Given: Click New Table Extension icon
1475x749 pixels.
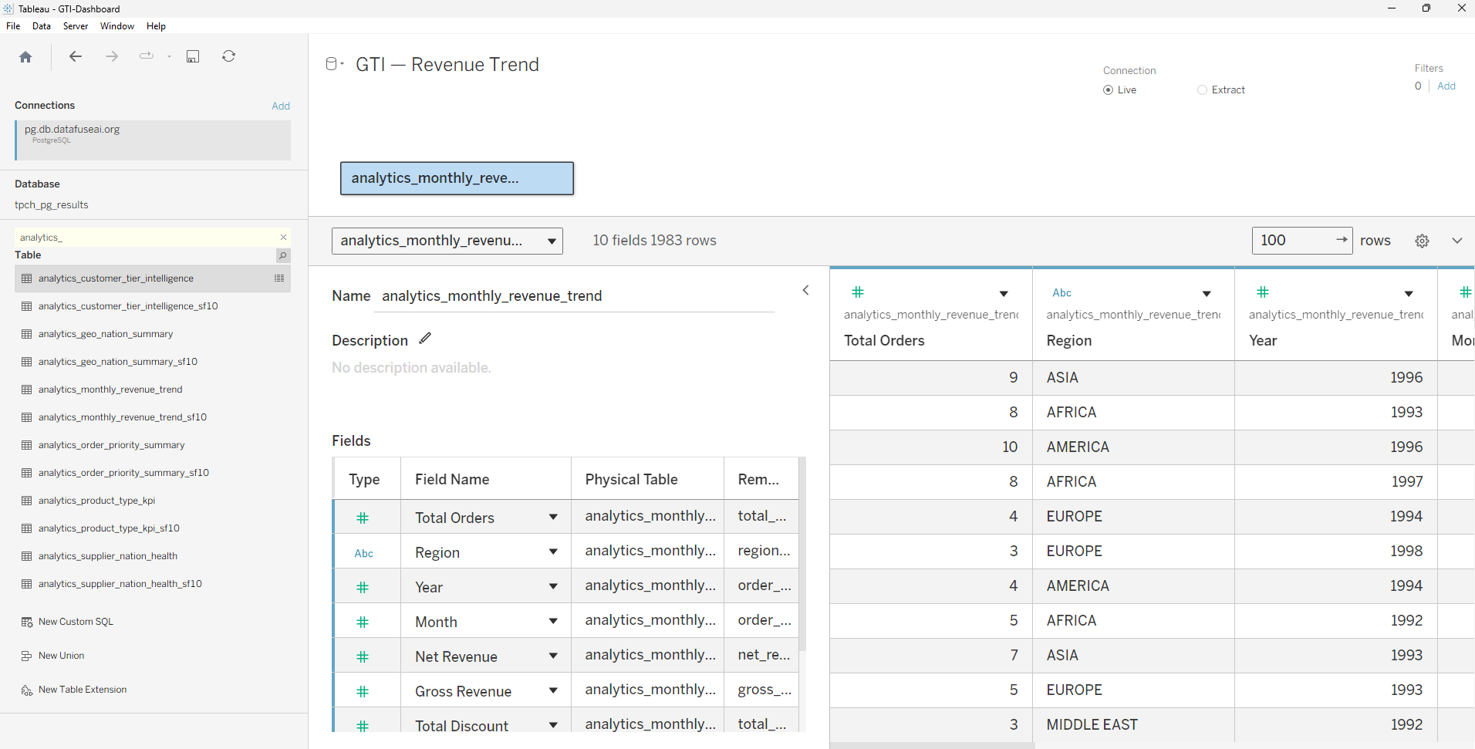Looking at the screenshot, I should coord(27,690).
